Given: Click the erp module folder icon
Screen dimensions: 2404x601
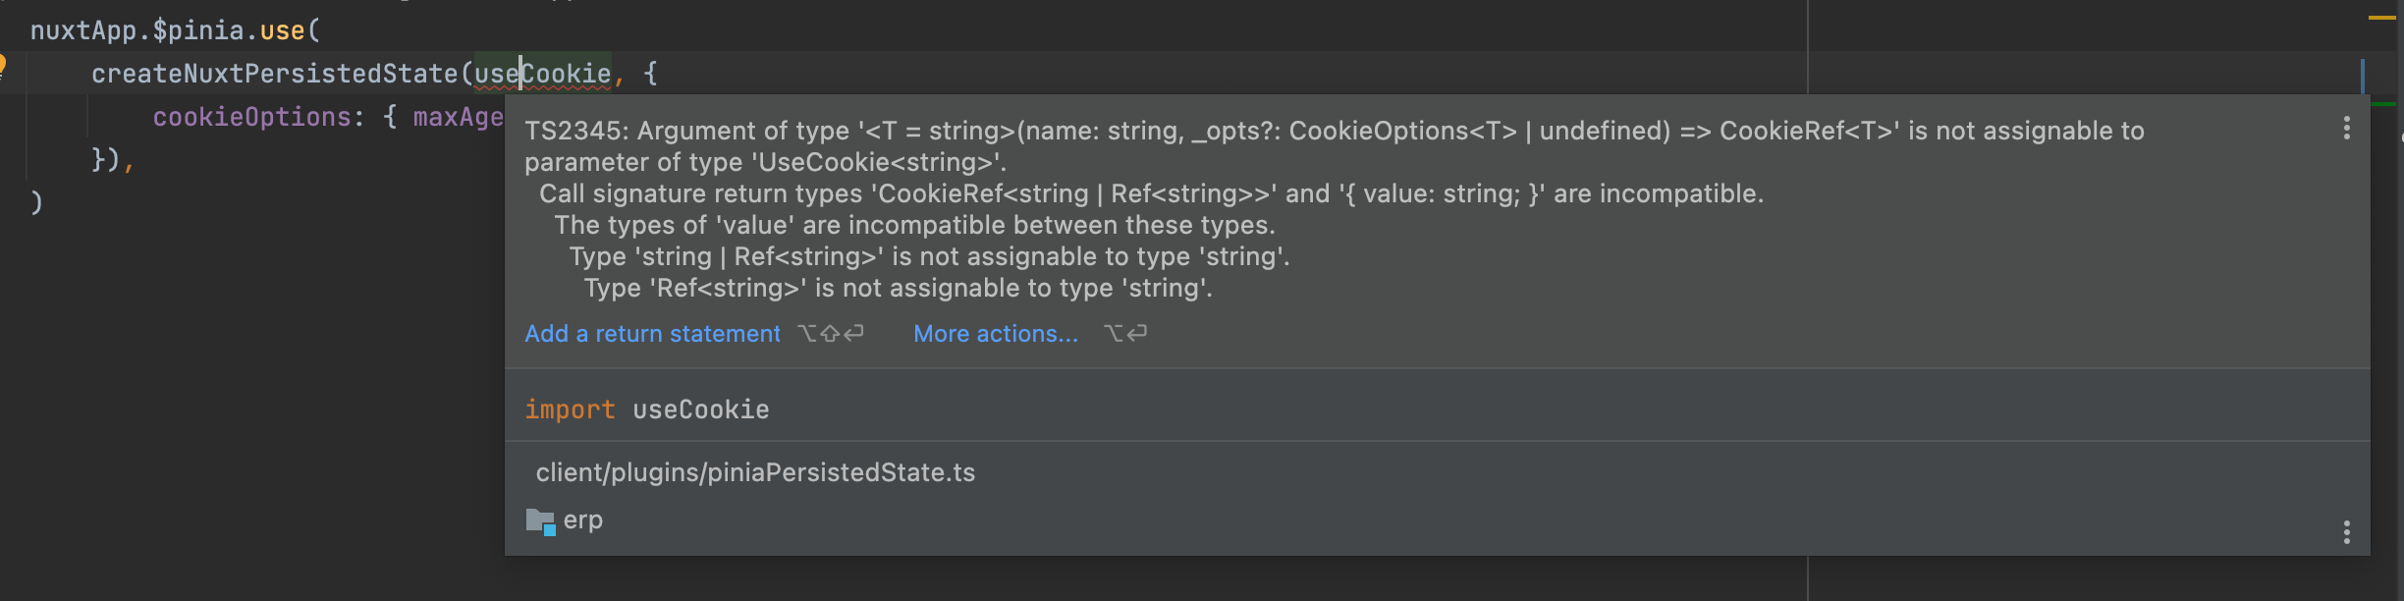Looking at the screenshot, I should coord(542,520).
